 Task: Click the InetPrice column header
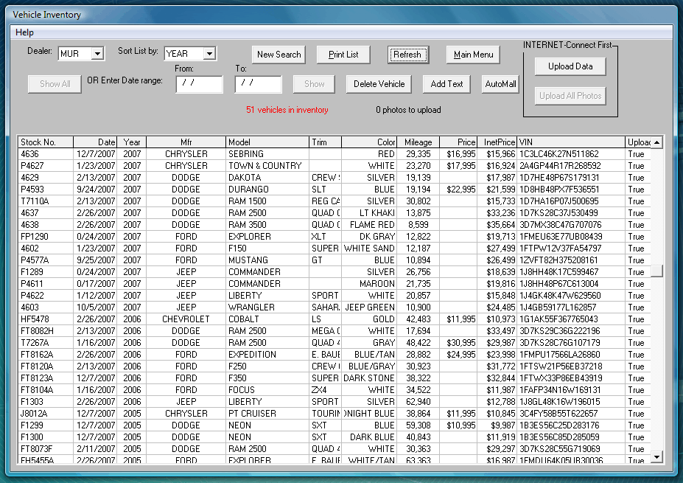pyautogui.click(x=497, y=142)
